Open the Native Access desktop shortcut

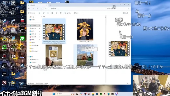[22, 30]
